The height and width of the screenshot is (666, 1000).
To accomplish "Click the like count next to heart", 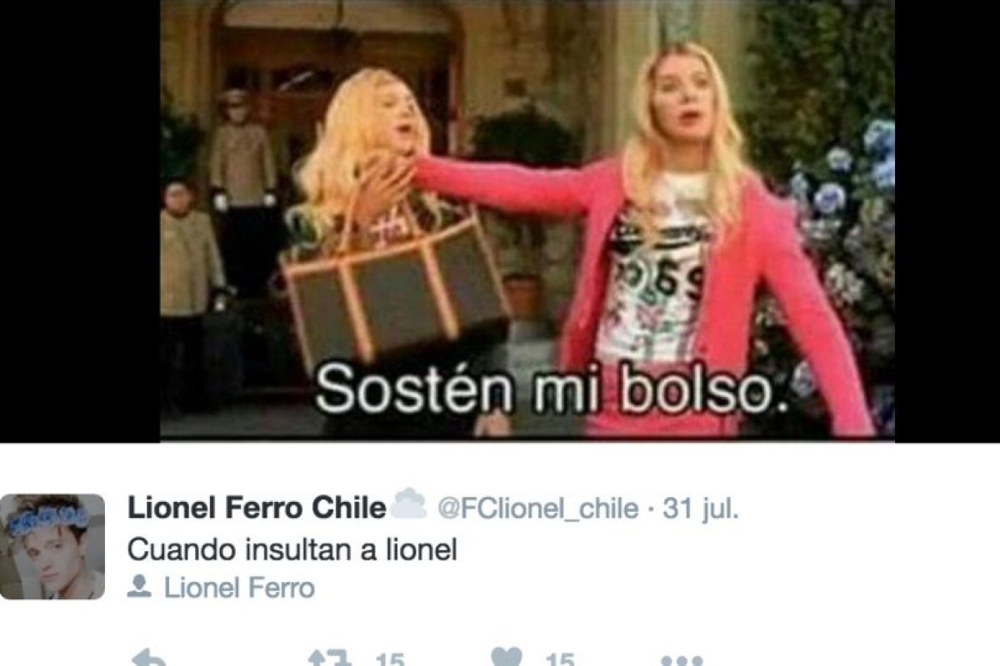I will pos(559,659).
